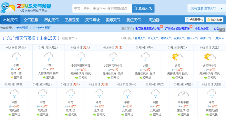Viewport: 226px width, 118px height.
Task: Click the rain icon for 03月23日
Action: tap(14, 93)
